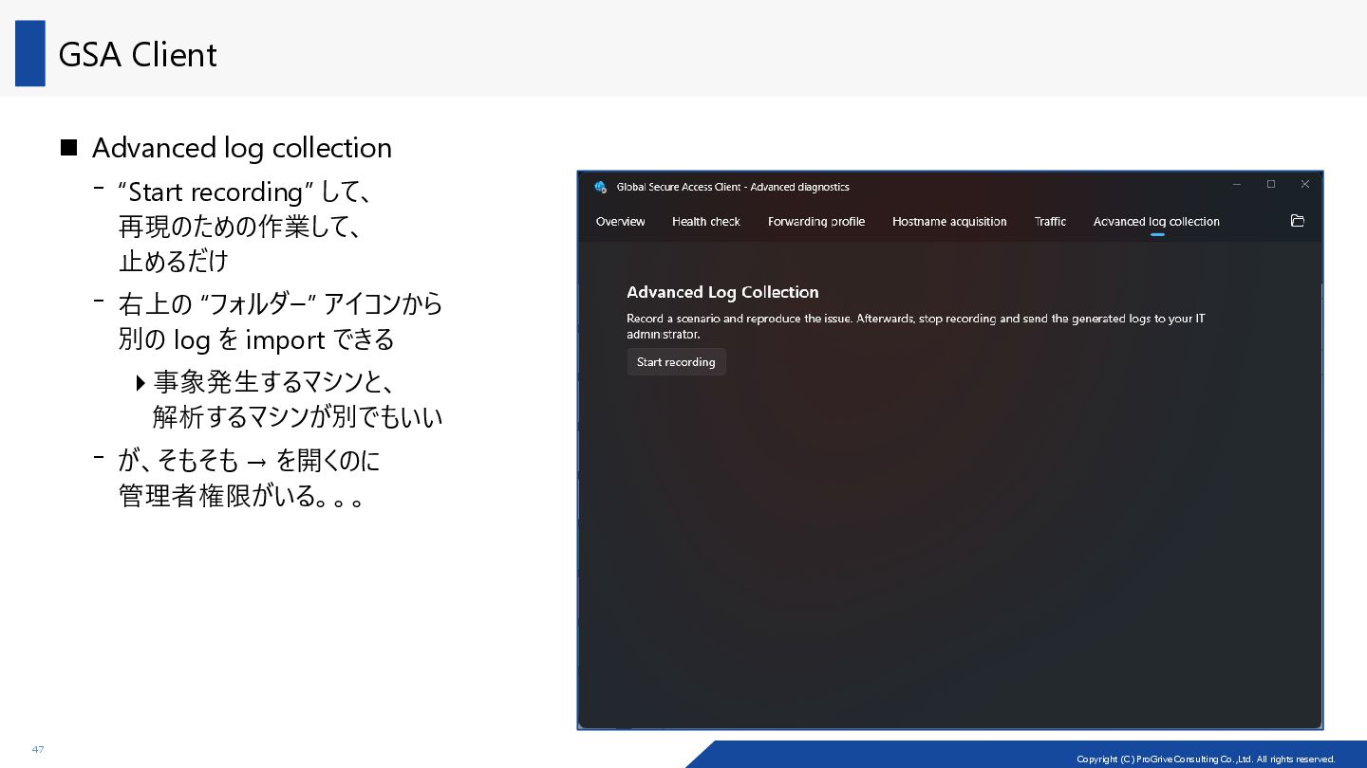This screenshot has height=768, width=1367.
Task: Click the bullet heading 'Advanced log collection'
Action: tap(242, 148)
